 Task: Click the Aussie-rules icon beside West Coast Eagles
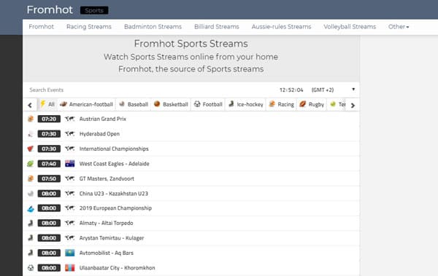coord(31,164)
